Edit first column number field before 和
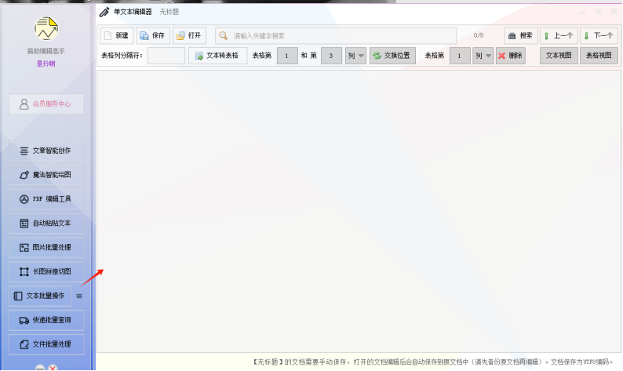Viewport: 623px width, 371px height. pyautogui.click(x=287, y=56)
